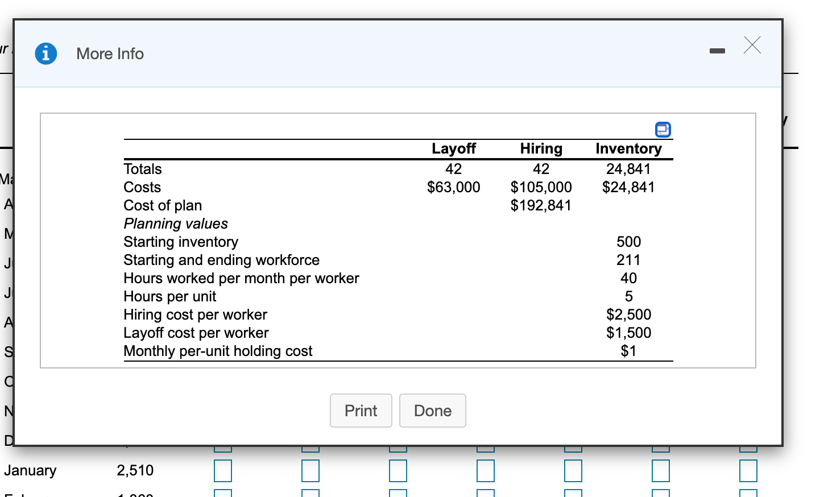Click the first answer box in the January row
Screen dimensions: 828x497
pyautogui.click(x=223, y=470)
